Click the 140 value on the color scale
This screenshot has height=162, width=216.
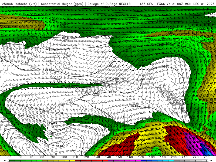click(108, 157)
